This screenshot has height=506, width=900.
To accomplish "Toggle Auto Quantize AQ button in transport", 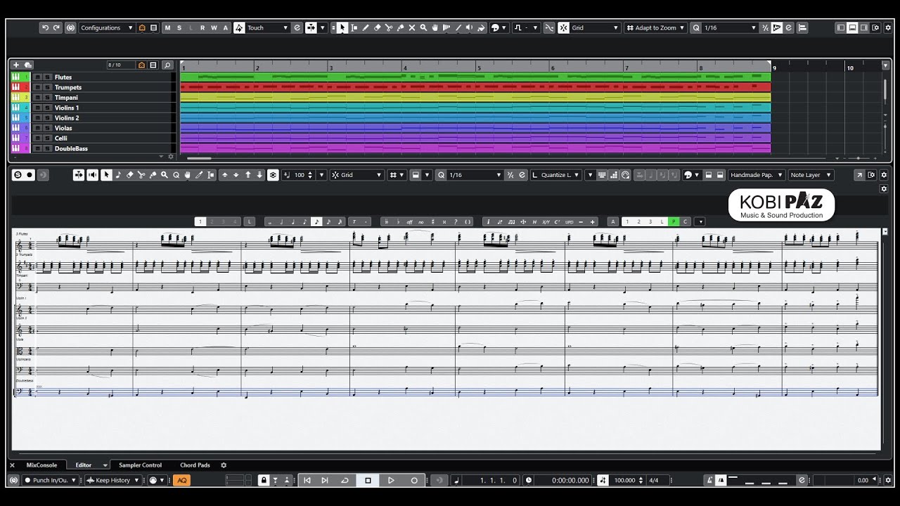I will 181,480.
